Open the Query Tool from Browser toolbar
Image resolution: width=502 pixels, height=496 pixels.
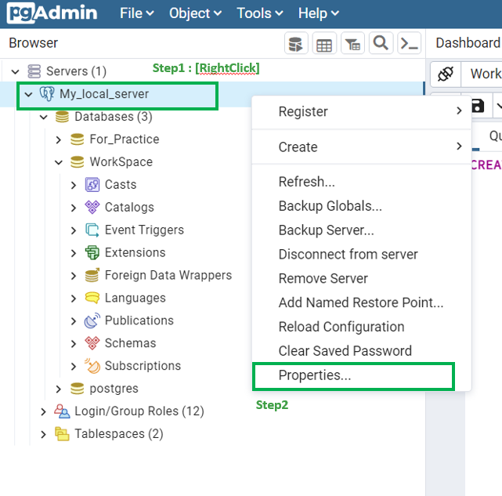[x=296, y=43]
